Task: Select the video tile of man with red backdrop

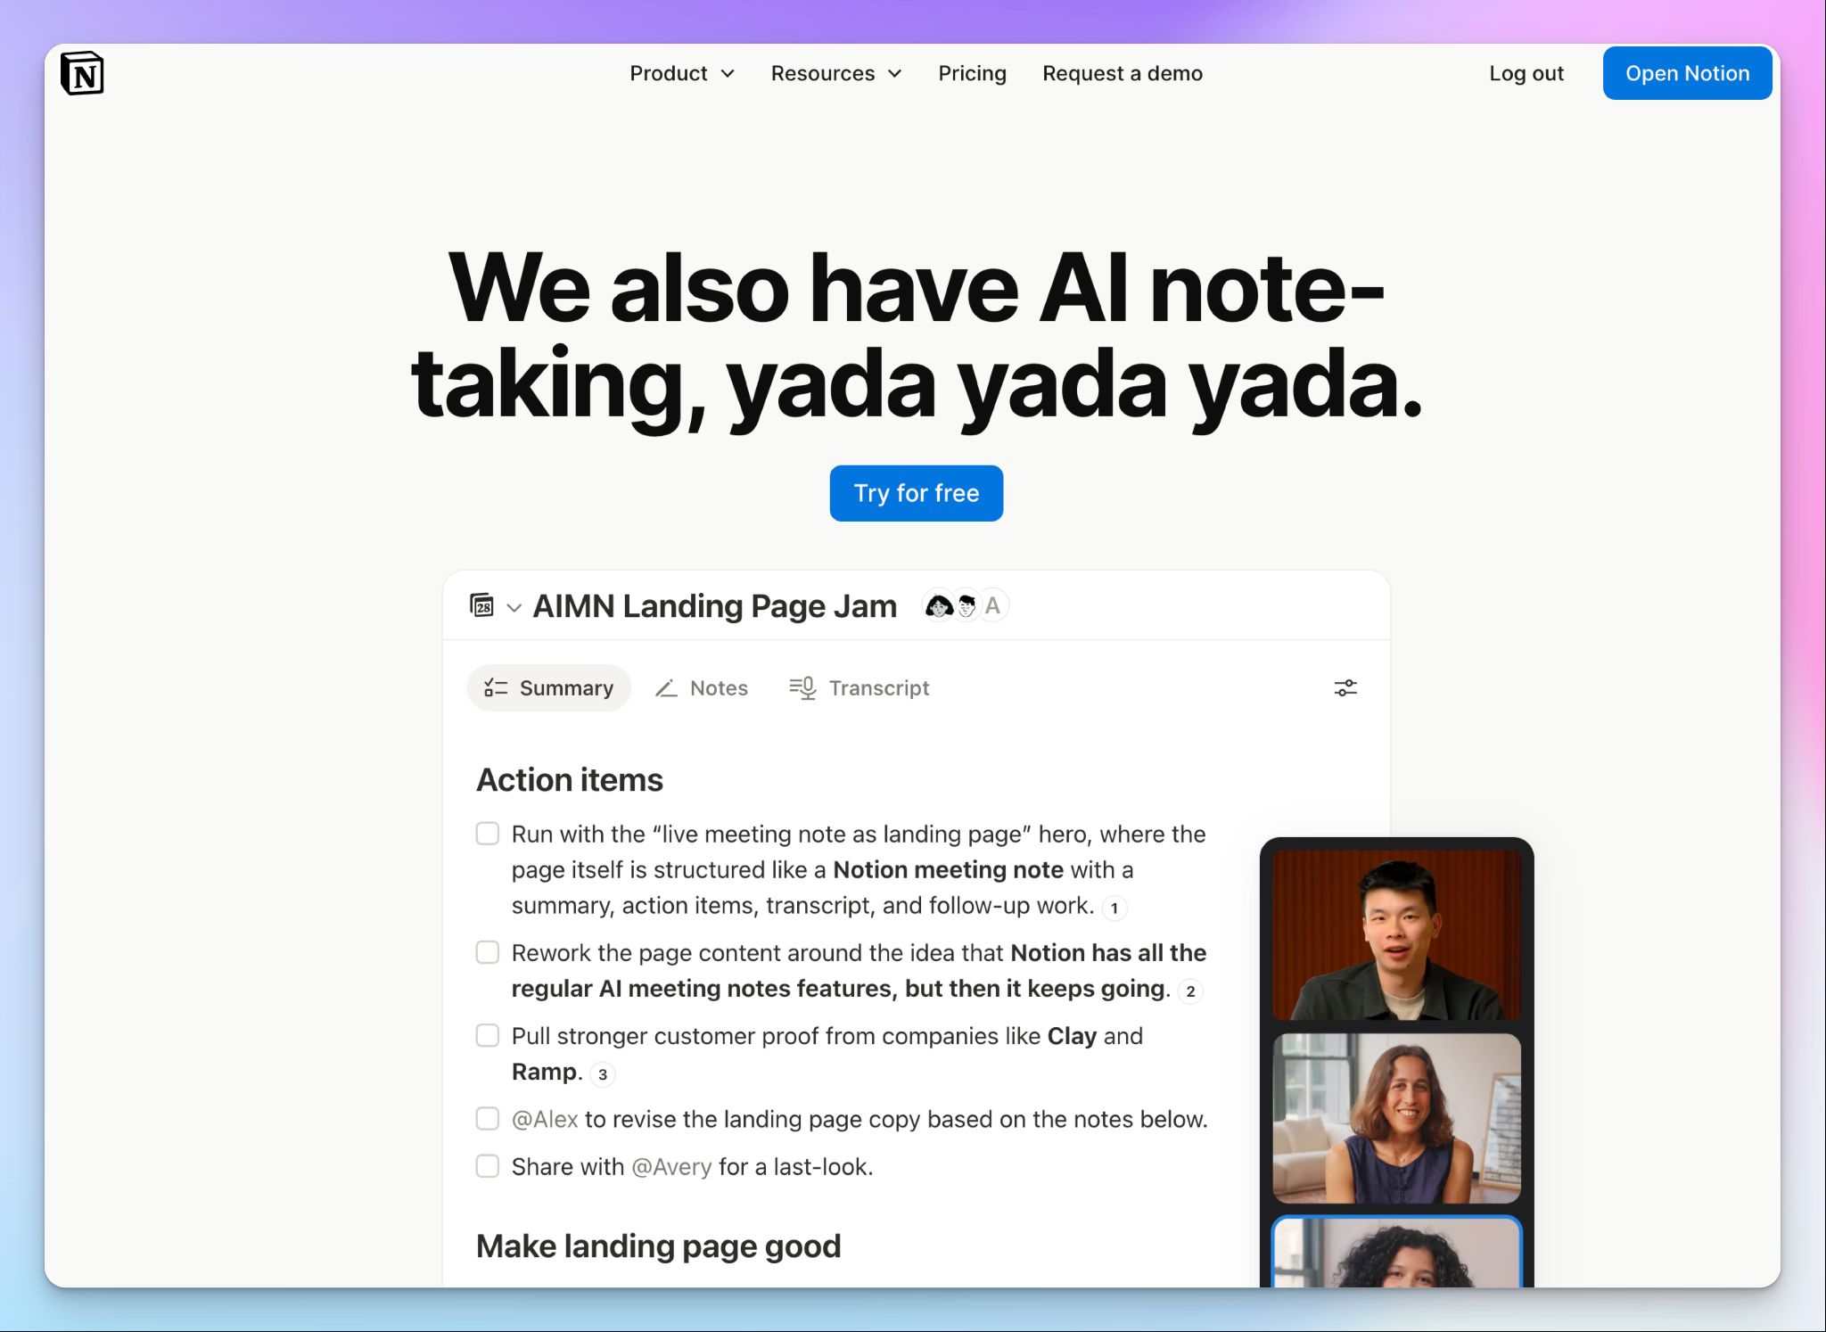Action: click(x=1396, y=934)
